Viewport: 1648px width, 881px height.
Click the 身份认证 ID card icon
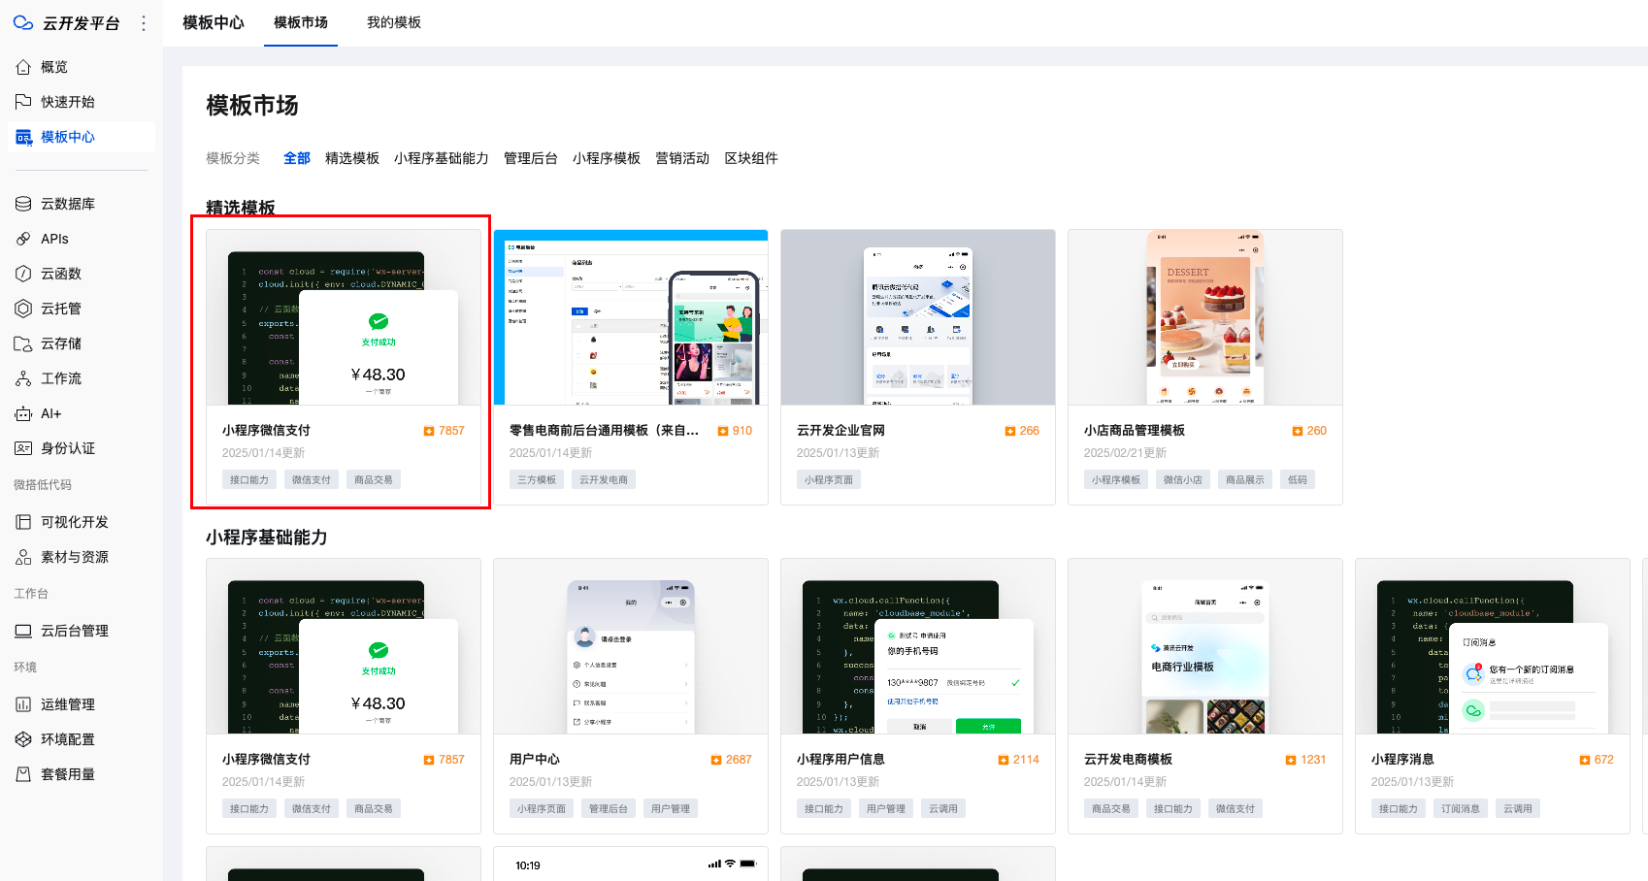pos(23,448)
